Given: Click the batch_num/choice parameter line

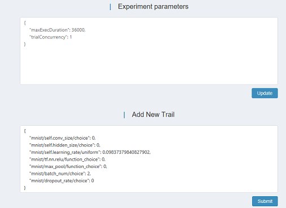Looking at the screenshot, I should (x=60, y=174).
